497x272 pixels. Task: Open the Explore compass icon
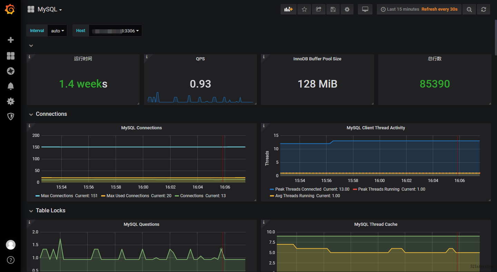click(11, 71)
